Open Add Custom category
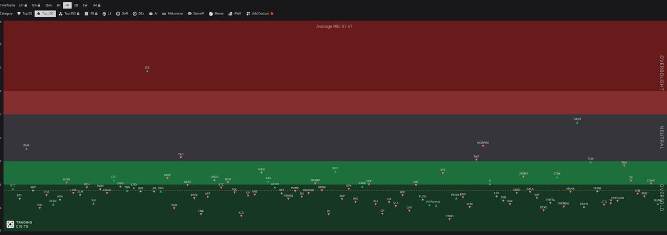667x235 pixels. [x=260, y=13]
